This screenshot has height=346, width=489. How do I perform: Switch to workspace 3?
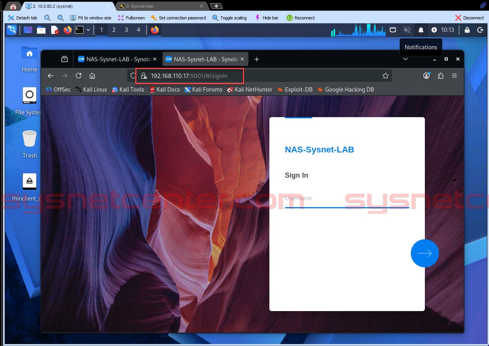point(126,30)
